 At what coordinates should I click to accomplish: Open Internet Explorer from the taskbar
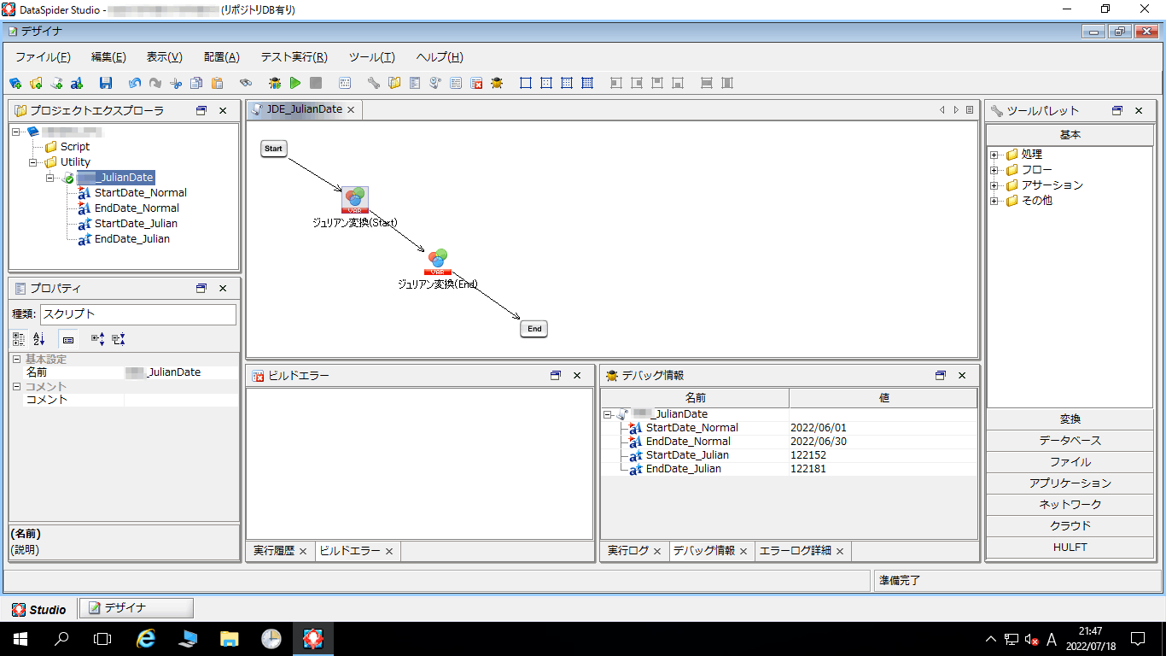coord(147,638)
